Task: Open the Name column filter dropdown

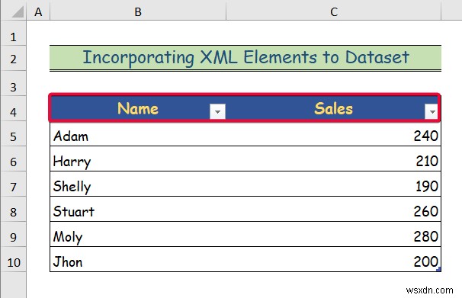Action: 217,111
